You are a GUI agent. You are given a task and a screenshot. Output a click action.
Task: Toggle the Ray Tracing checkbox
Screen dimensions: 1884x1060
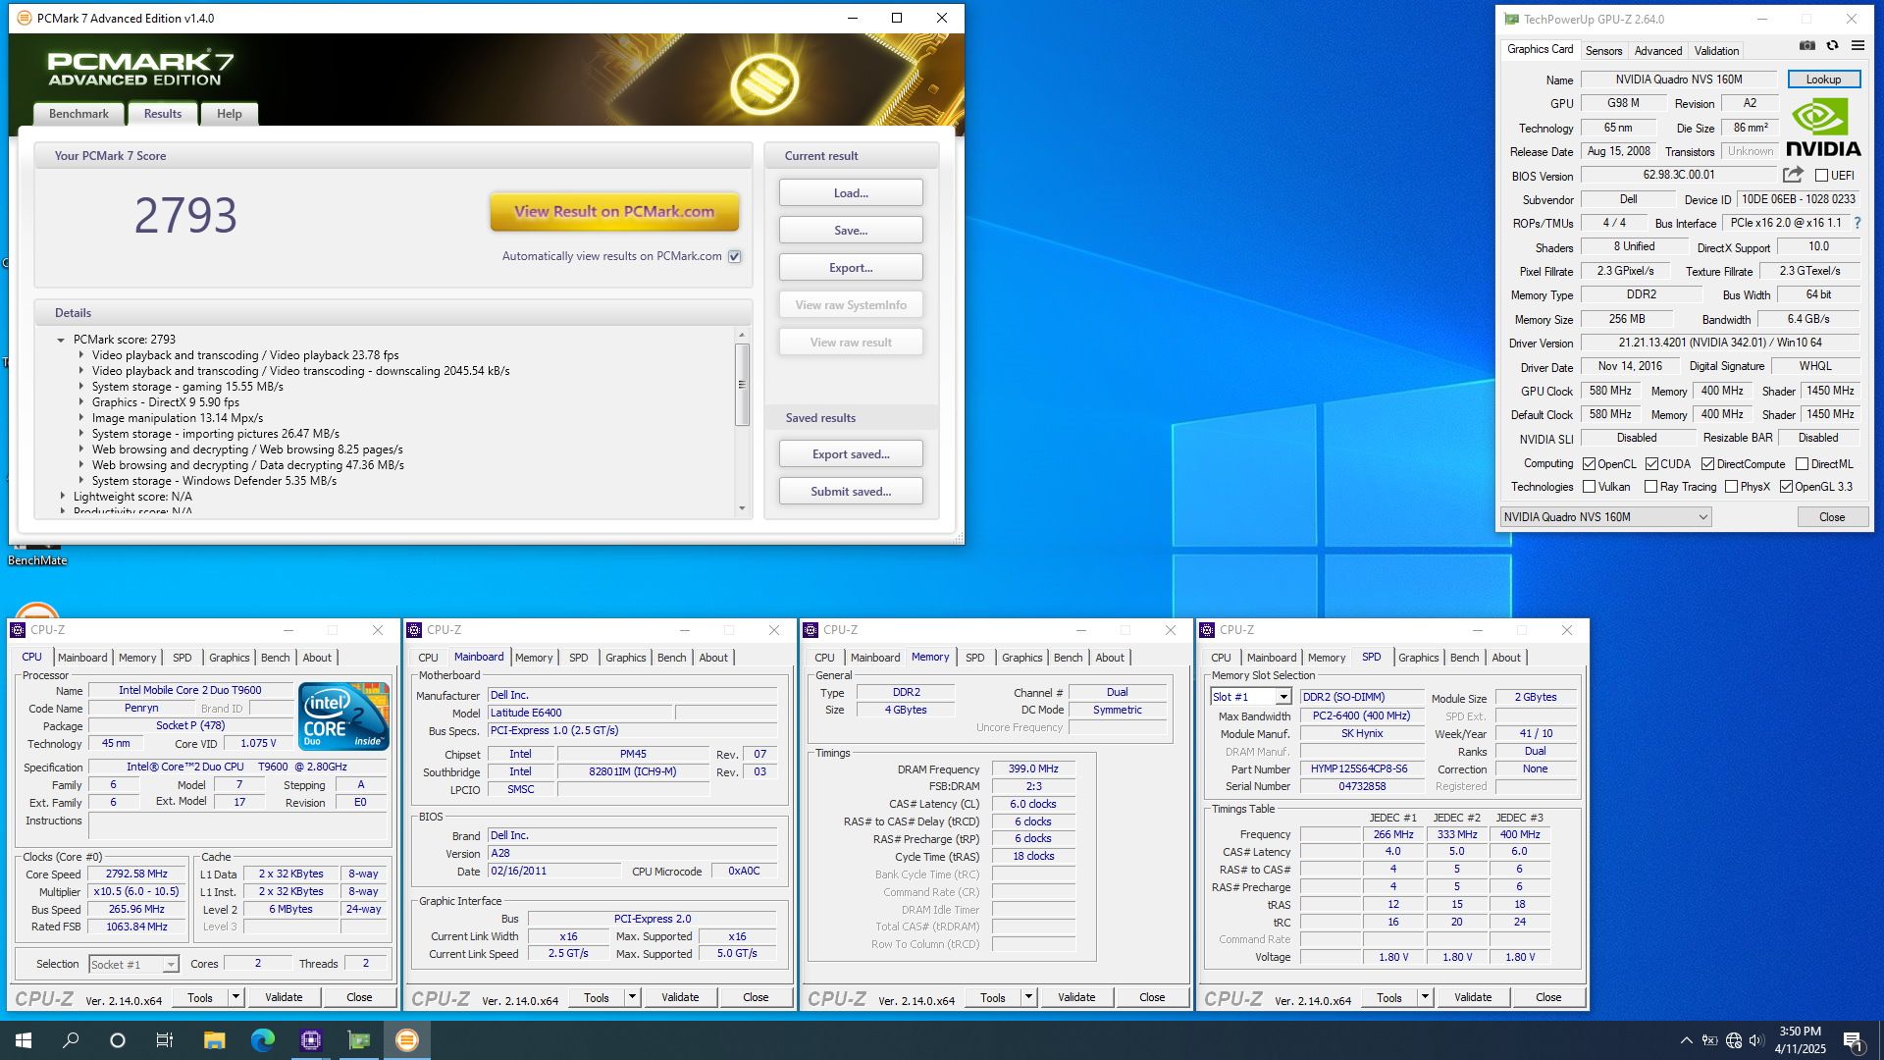pyautogui.click(x=1650, y=487)
